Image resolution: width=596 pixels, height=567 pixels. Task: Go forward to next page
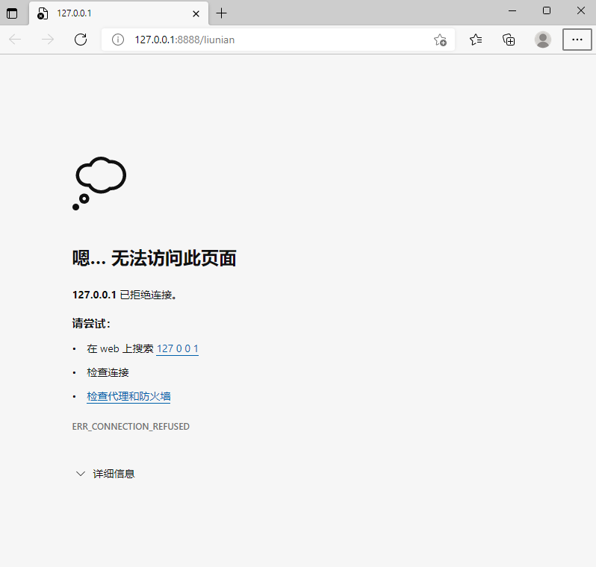click(x=48, y=40)
